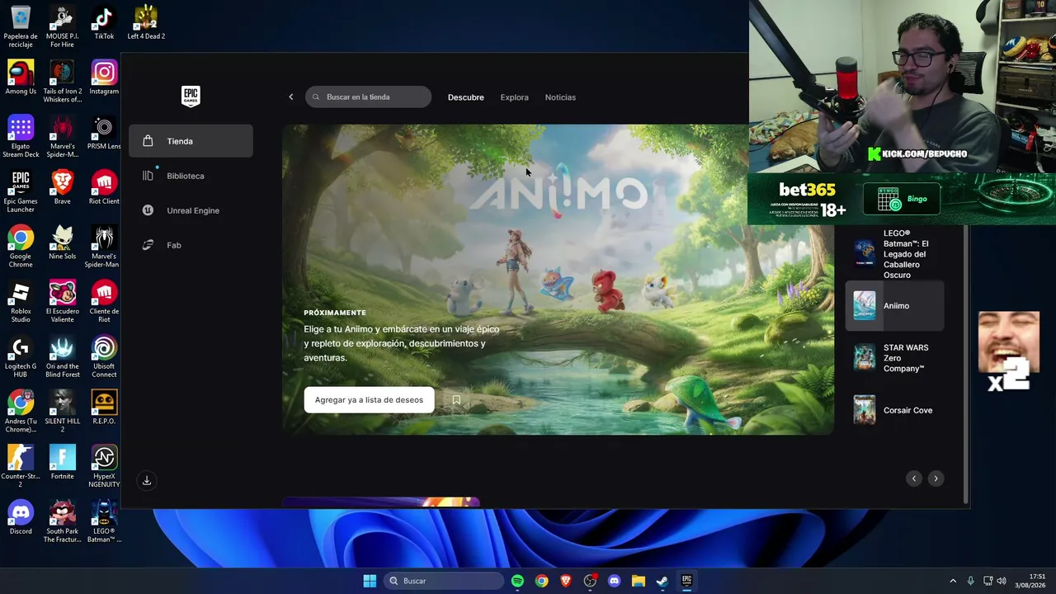The width and height of the screenshot is (1056, 594).
Task: Open the Logitech G HUB desktop icon
Action: [21, 357]
